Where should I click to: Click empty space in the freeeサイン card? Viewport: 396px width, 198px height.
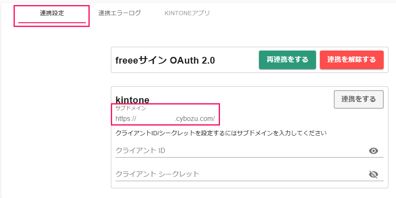237,60
